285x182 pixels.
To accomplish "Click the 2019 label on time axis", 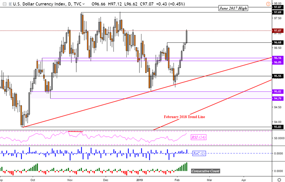I will [x=140, y=180].
